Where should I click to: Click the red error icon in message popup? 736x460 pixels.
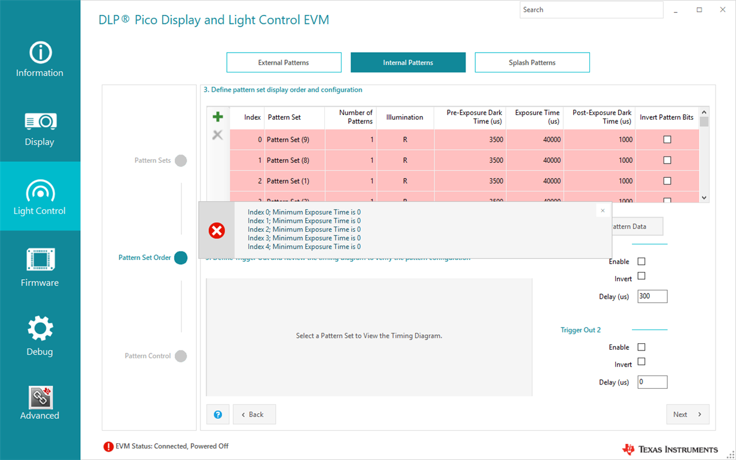tap(217, 230)
